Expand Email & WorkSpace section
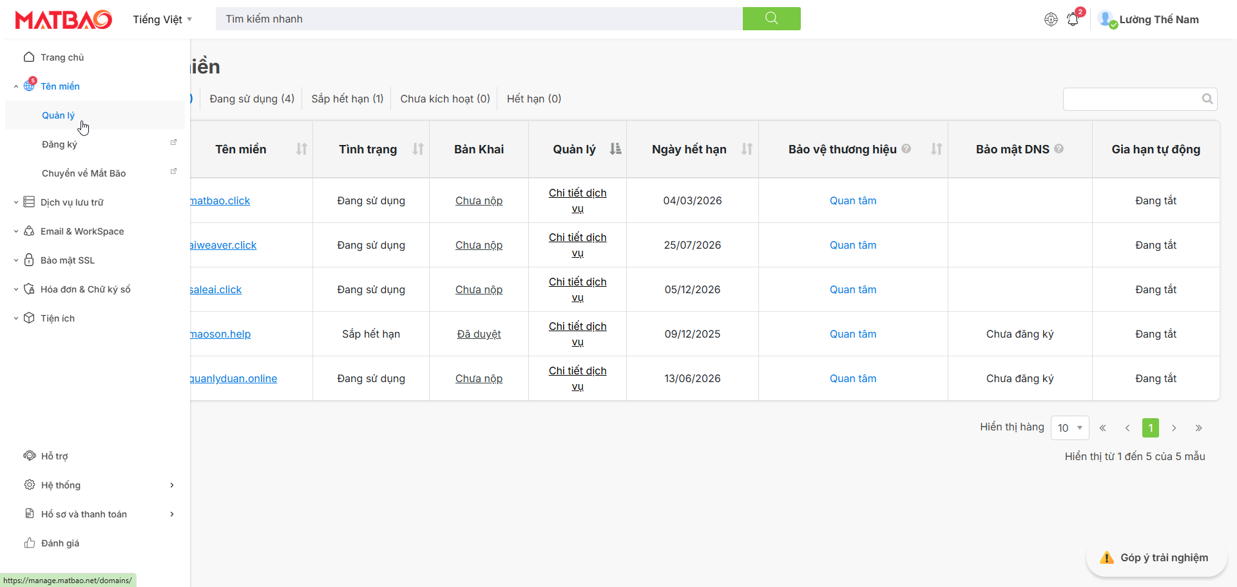Viewport: 1237px width, 587px height. point(82,231)
